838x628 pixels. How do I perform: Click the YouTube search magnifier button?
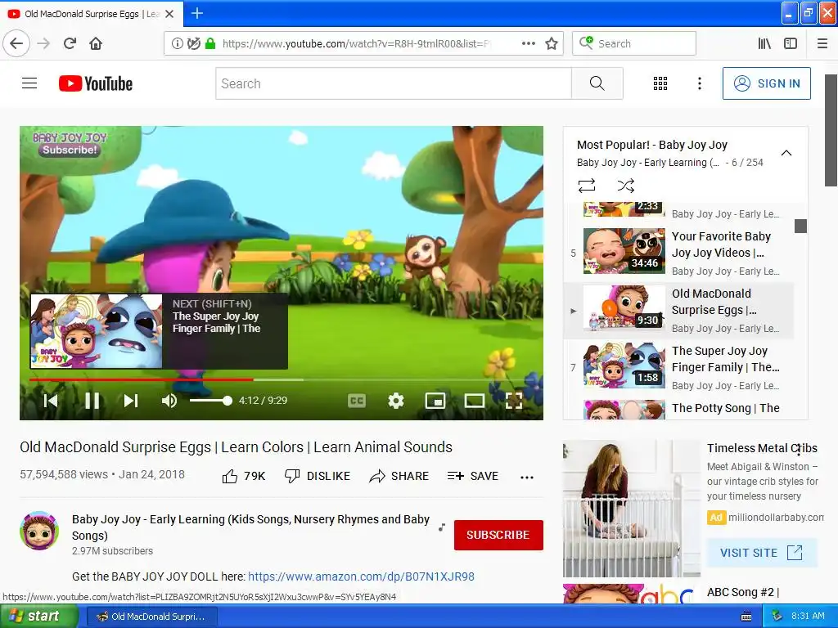(597, 83)
